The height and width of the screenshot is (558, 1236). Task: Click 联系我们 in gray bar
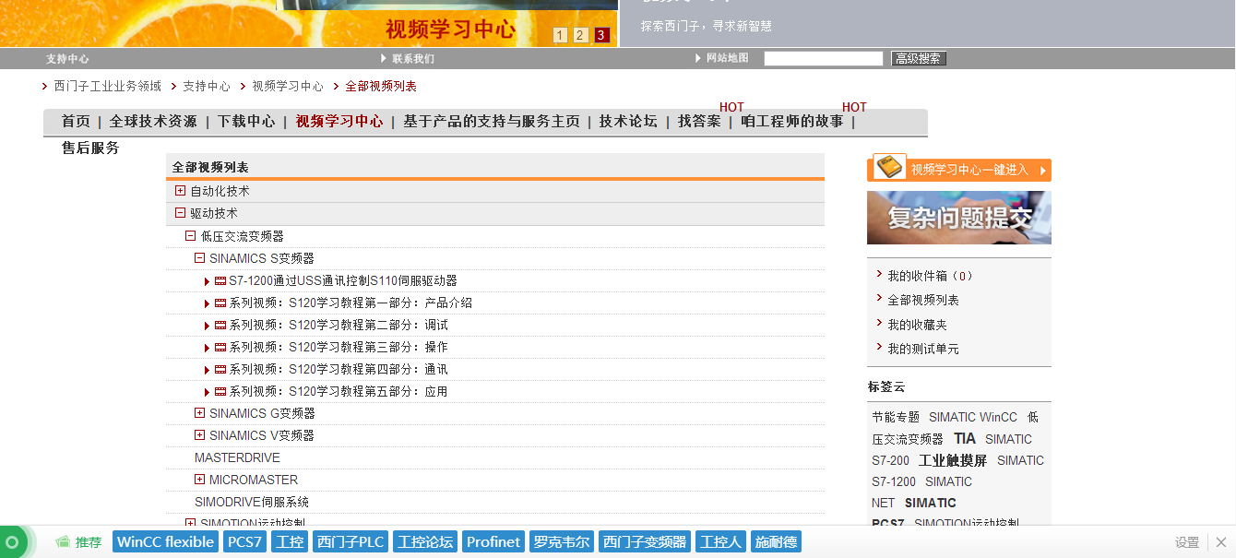click(413, 58)
